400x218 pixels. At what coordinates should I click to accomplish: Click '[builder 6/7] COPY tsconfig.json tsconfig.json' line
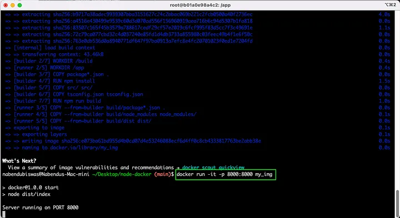74,94
